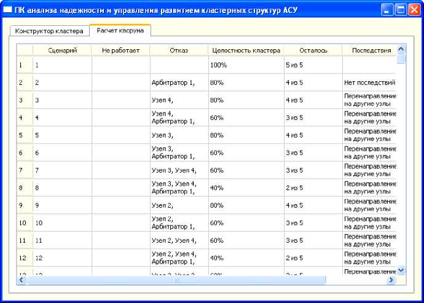424x303 pixels.
Task: Click the Узел 2 cell in scenario 9
Action: pos(179,205)
